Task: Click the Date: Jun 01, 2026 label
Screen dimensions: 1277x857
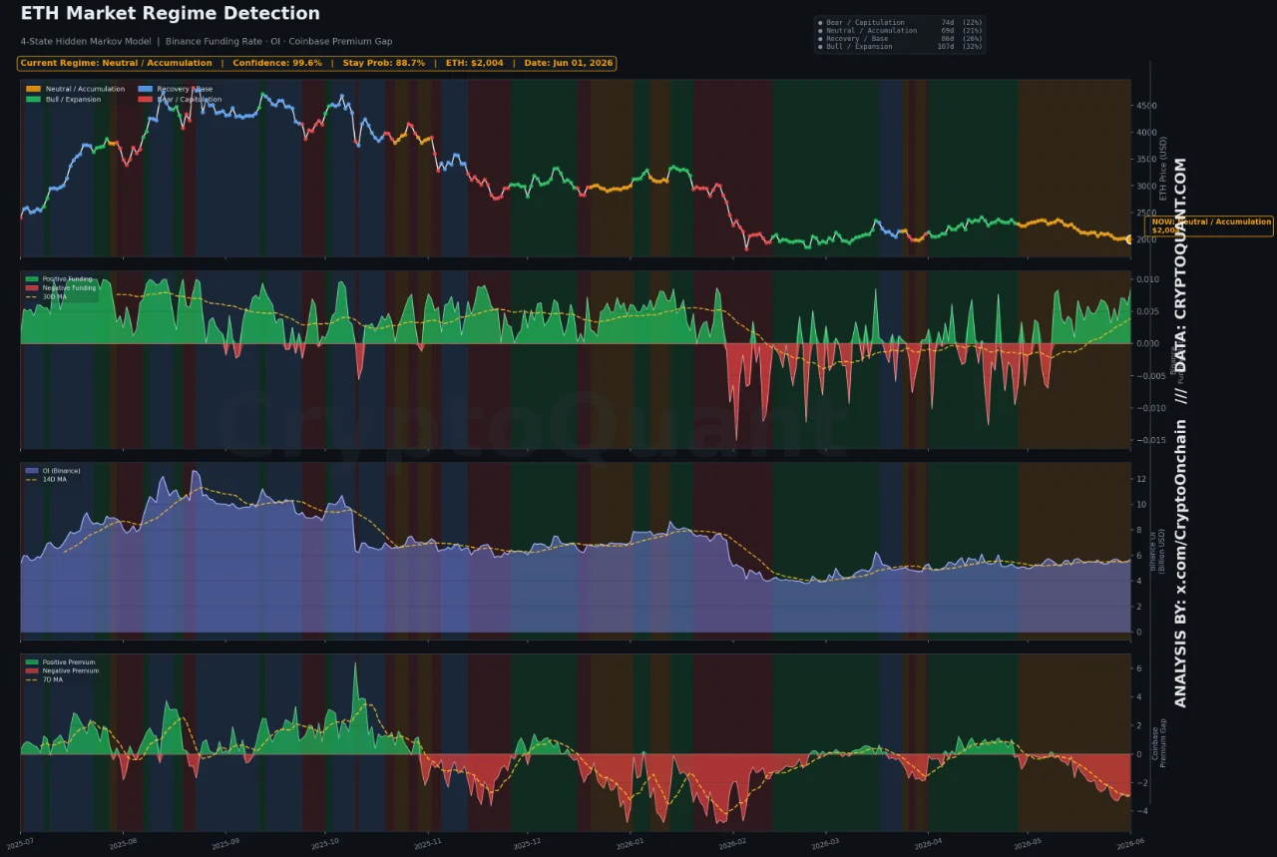Action: (569, 63)
